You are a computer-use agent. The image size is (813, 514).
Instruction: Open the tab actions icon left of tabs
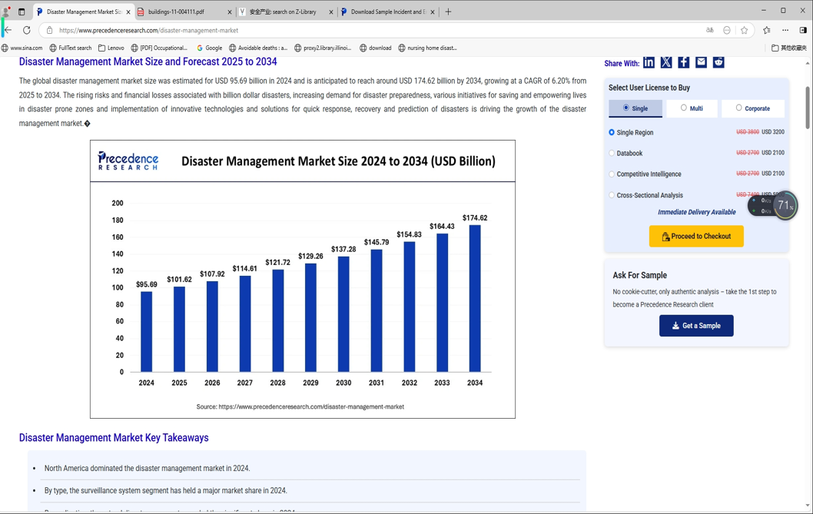click(22, 12)
